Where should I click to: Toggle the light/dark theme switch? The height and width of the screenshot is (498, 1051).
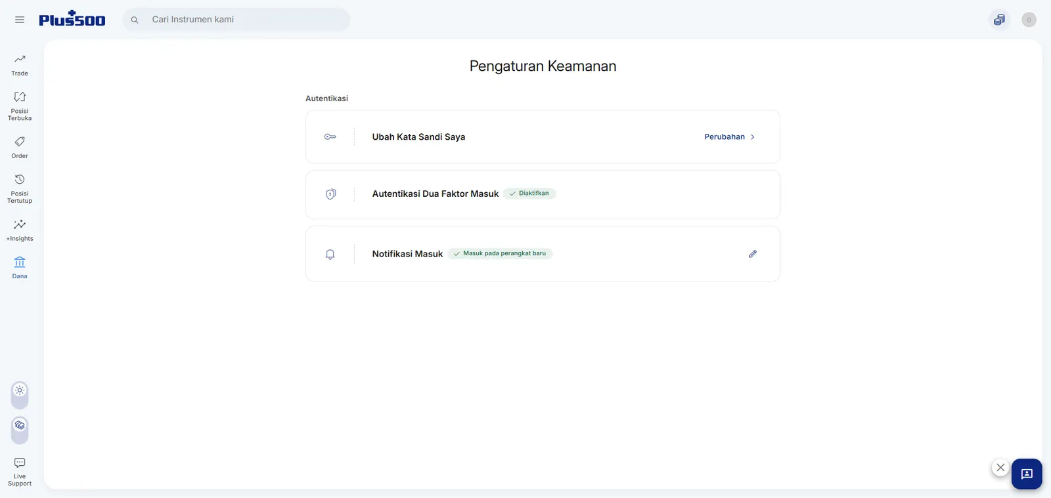(20, 396)
